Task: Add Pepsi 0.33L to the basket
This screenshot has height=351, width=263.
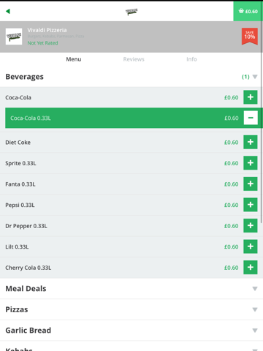Action: (251, 205)
